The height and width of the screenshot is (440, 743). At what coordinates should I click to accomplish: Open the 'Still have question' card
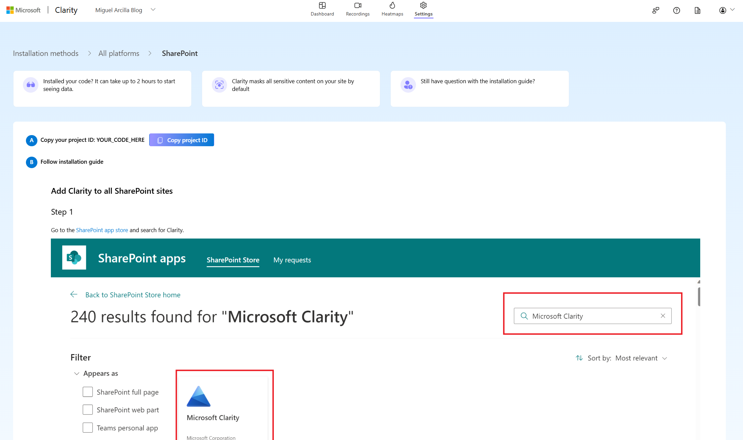pyautogui.click(x=480, y=89)
